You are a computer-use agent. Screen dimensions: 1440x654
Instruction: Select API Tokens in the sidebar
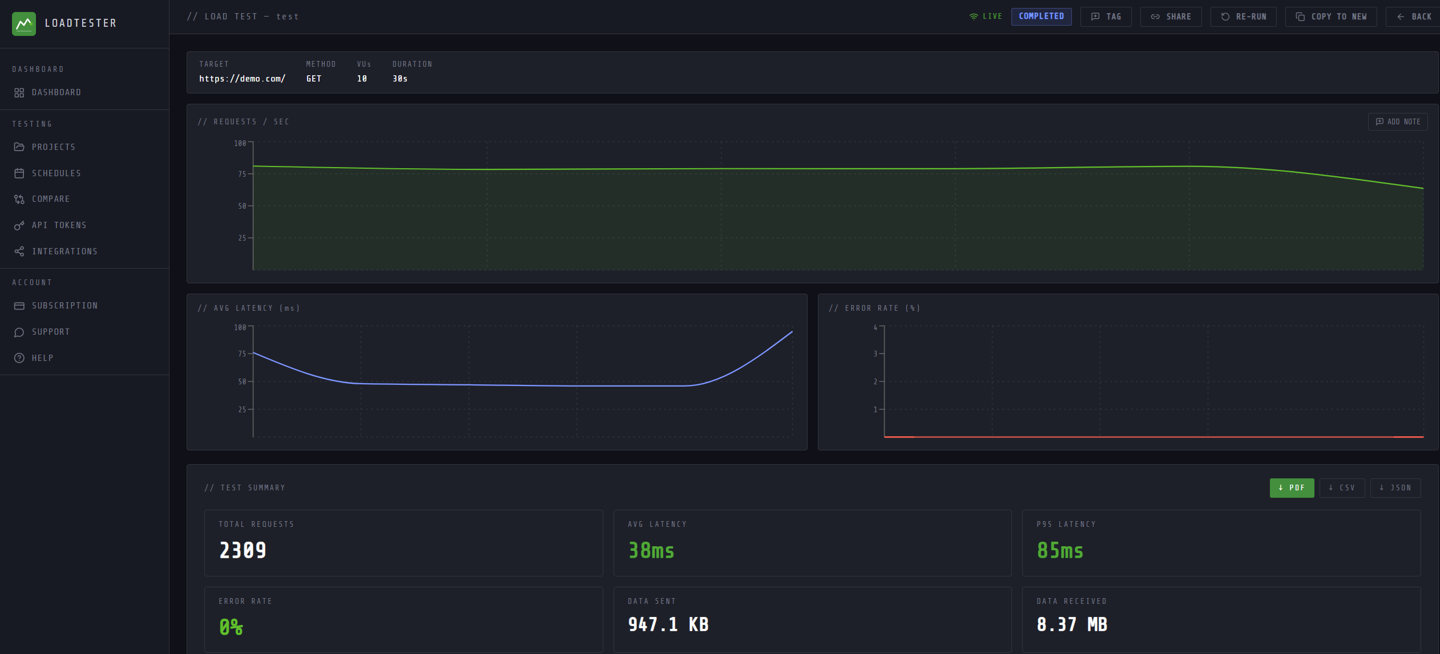tap(59, 225)
